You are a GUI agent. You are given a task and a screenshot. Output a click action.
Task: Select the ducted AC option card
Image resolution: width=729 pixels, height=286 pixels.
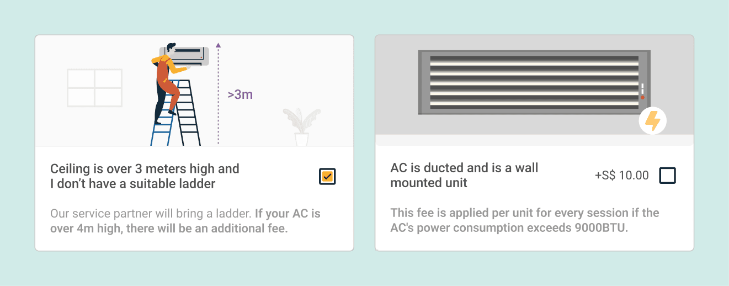click(534, 143)
